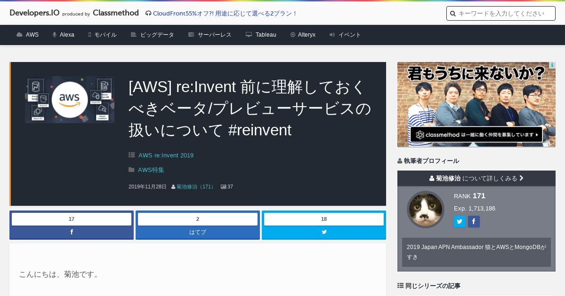Open the Alexa menu item
Screen dimensions: 565x296
(x=67, y=35)
